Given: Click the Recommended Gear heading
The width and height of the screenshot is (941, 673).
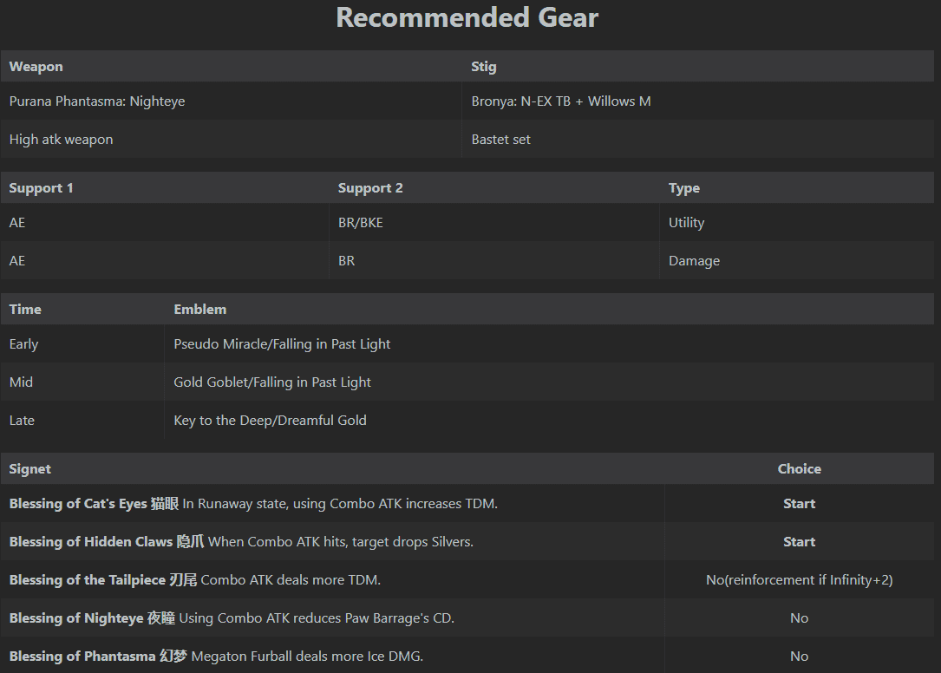Looking at the screenshot, I should click(x=467, y=17).
